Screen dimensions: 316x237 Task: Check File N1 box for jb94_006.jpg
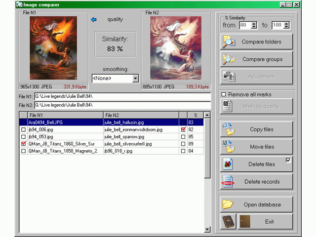(x=23, y=129)
